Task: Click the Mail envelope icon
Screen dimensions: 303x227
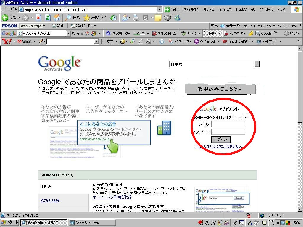Action: (125, 18)
